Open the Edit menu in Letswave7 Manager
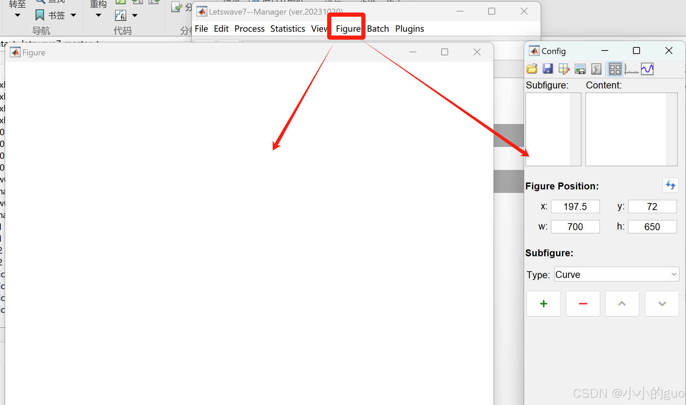The width and height of the screenshot is (686, 405). pyautogui.click(x=221, y=29)
